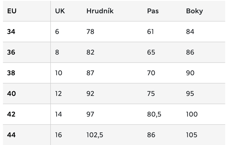Click the EU column header
This screenshot has height=145, width=226.
coord(12,11)
